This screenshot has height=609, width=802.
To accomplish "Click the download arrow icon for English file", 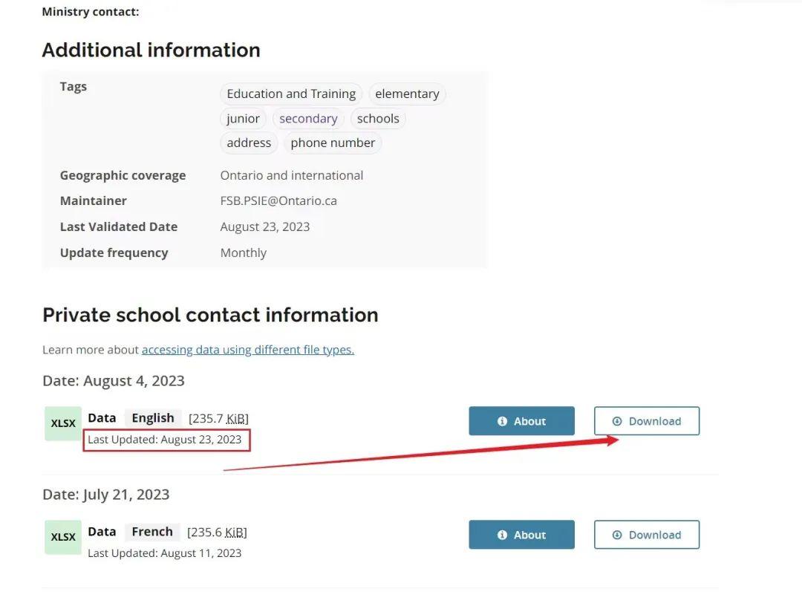I will click(617, 421).
